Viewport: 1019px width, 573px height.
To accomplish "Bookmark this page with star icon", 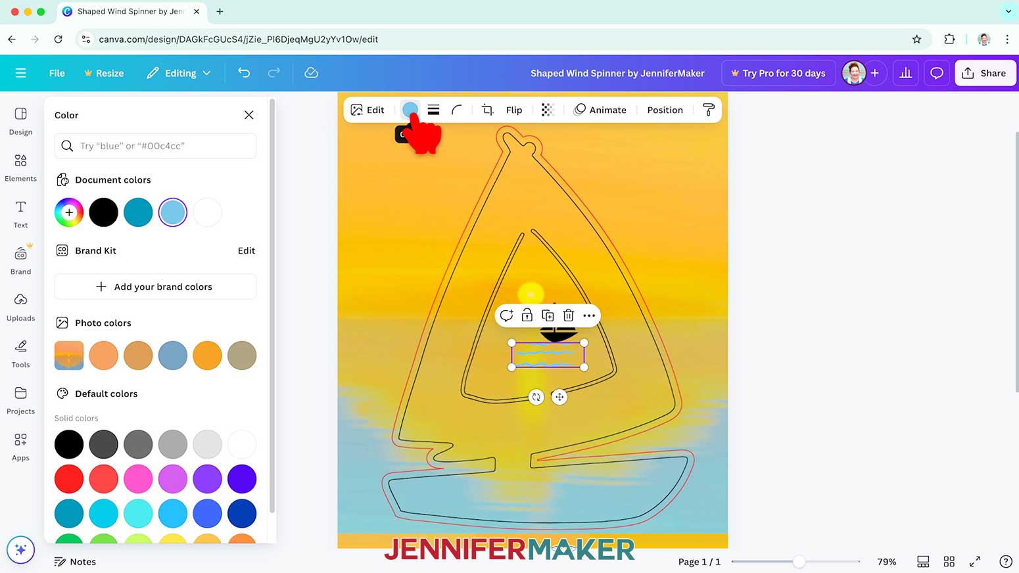I will coord(916,39).
